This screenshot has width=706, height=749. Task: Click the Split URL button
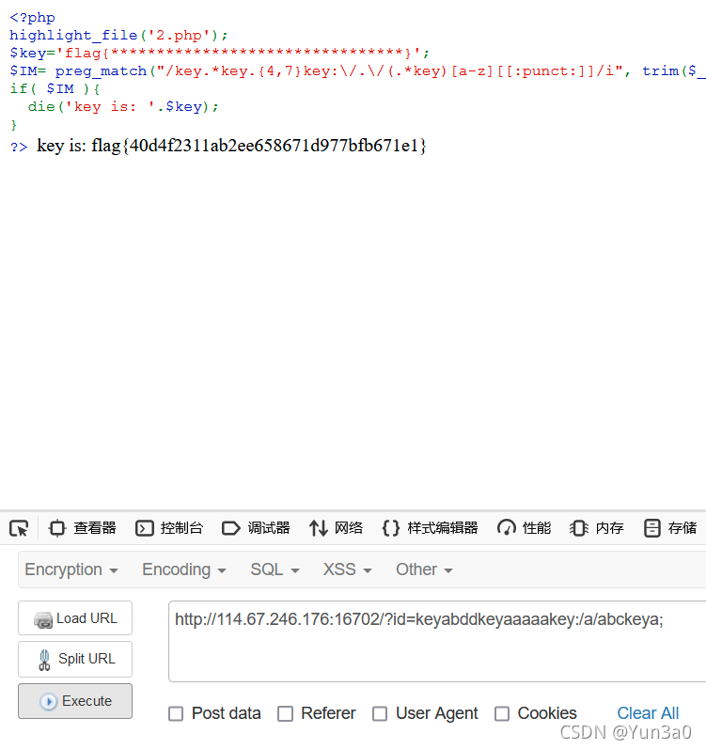[75, 659]
